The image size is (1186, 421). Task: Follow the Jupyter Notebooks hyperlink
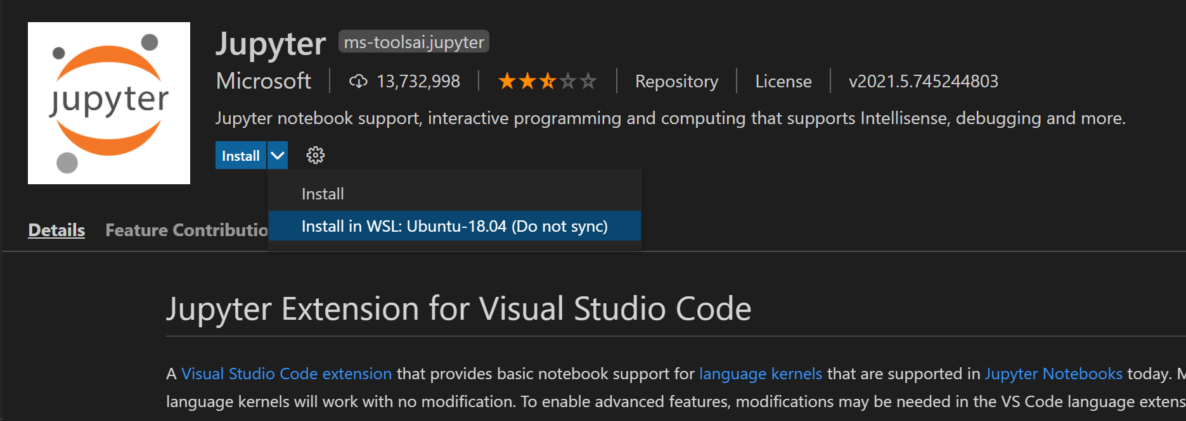point(1053,374)
